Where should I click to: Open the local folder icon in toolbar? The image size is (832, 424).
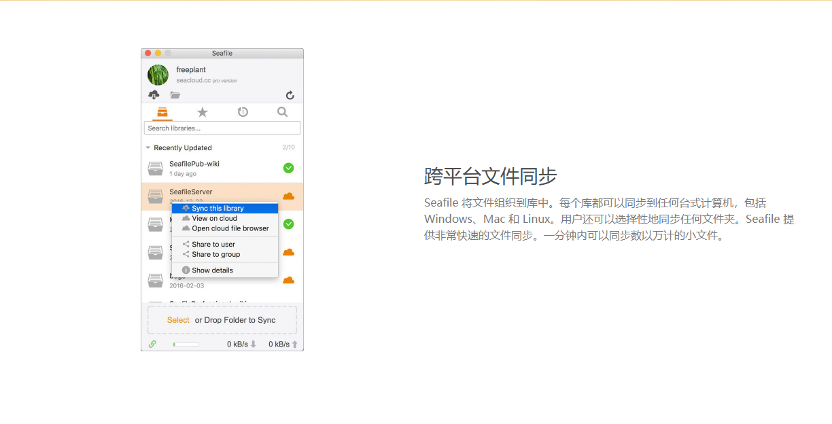pyautogui.click(x=175, y=95)
